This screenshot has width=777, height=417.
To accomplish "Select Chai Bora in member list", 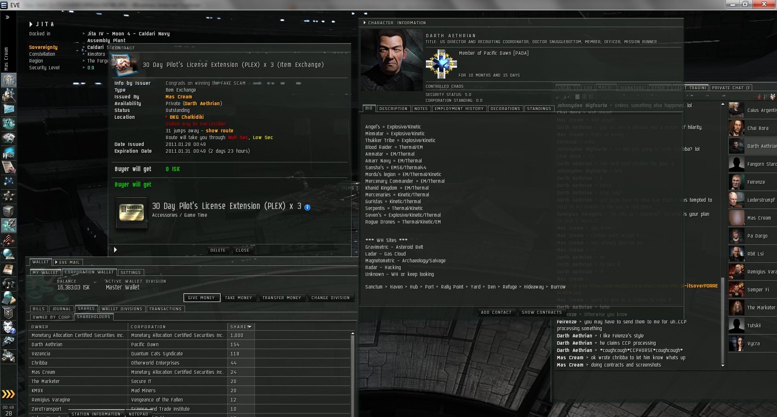I will click(x=753, y=128).
